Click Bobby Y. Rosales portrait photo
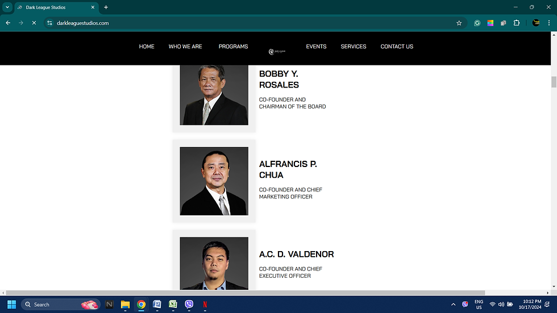This screenshot has width=557, height=313. point(214,95)
